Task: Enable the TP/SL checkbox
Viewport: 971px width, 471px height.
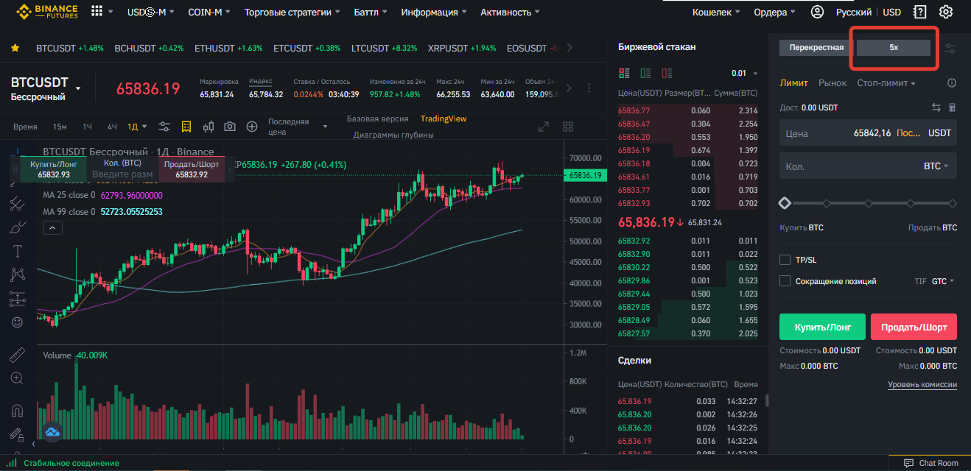Action: pos(785,260)
